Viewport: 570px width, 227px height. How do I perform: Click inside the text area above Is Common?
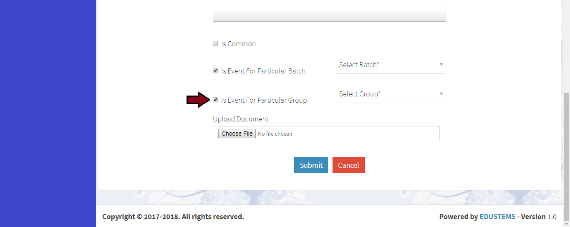329,4
